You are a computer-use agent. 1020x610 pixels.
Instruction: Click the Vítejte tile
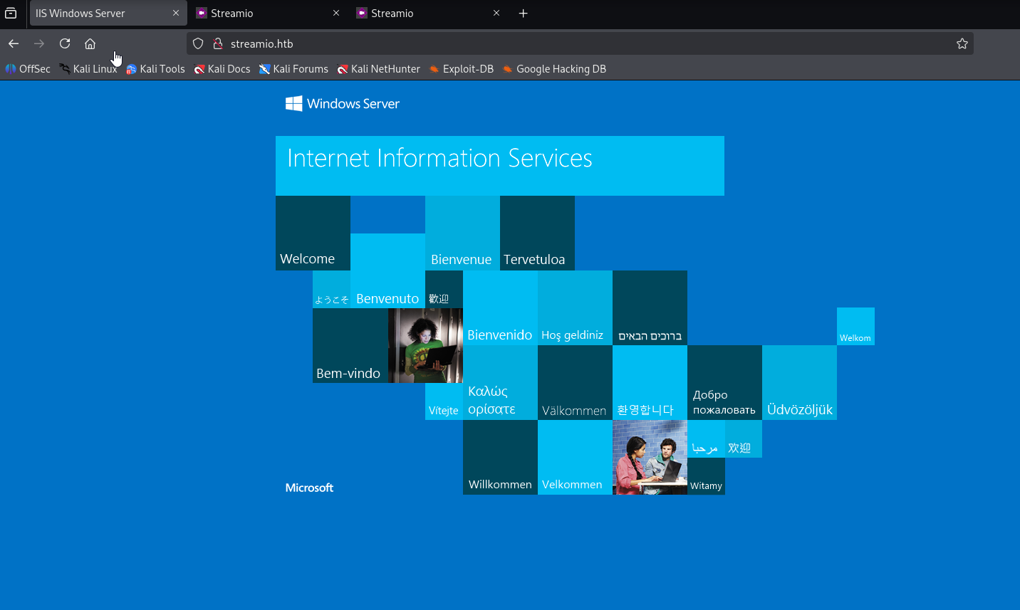444,401
